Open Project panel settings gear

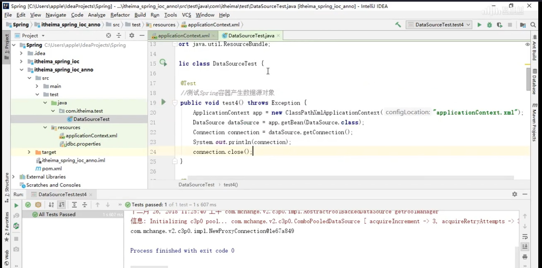point(131,36)
